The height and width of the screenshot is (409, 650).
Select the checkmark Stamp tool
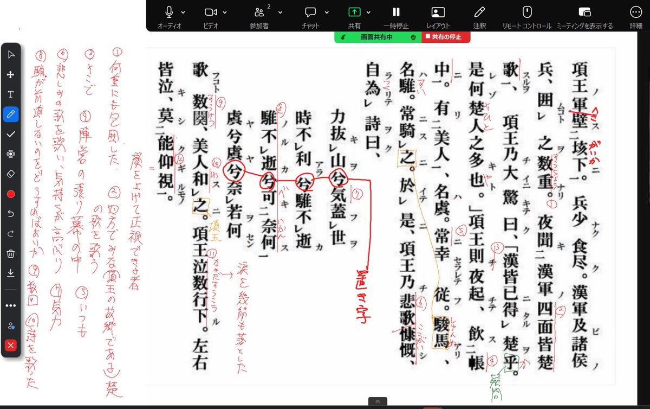pyautogui.click(x=11, y=133)
